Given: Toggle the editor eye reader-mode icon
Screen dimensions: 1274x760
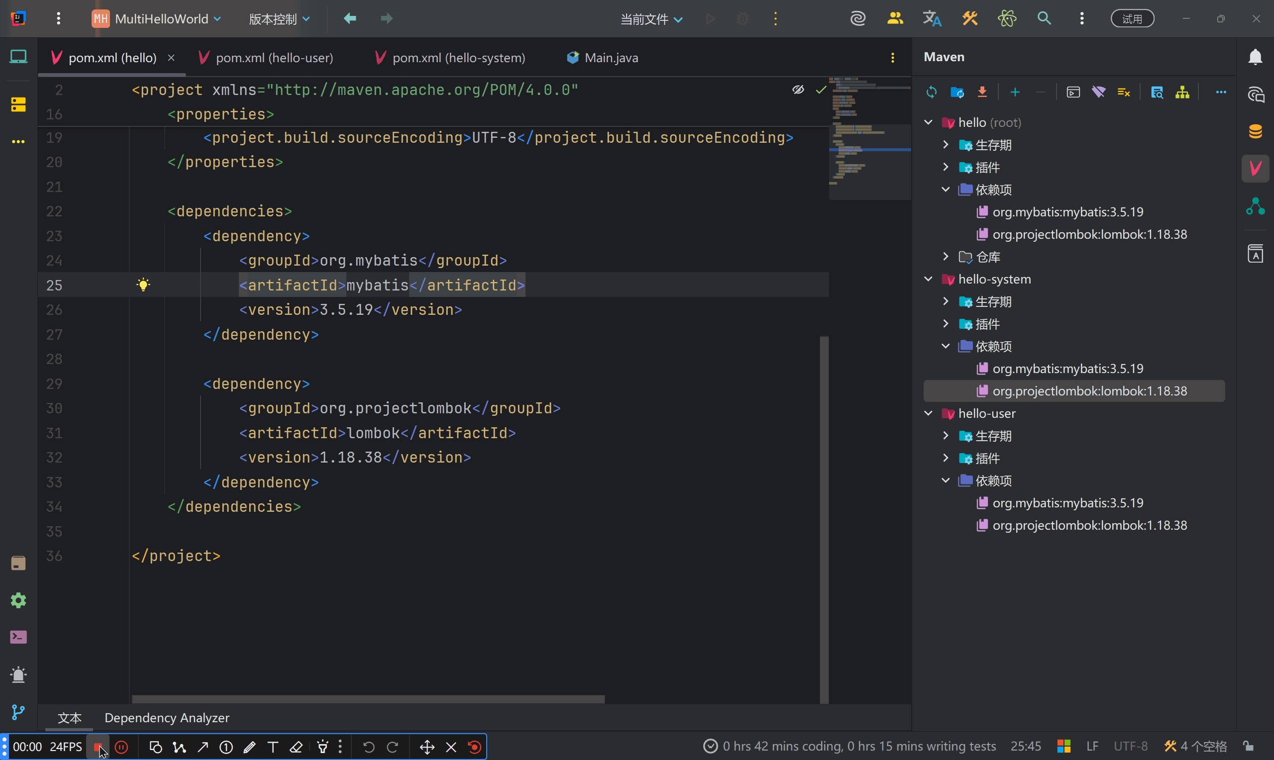Looking at the screenshot, I should [x=798, y=90].
